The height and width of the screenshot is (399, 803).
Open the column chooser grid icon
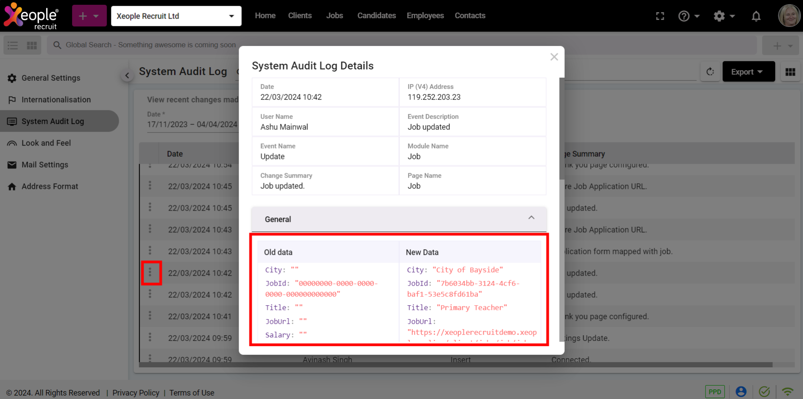pyautogui.click(x=790, y=72)
